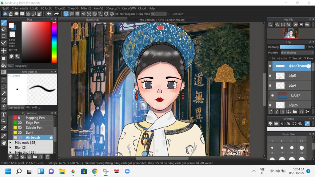This screenshot has width=315, height=177.
Task: Open File Explorer from the taskbar
Action: point(62,171)
